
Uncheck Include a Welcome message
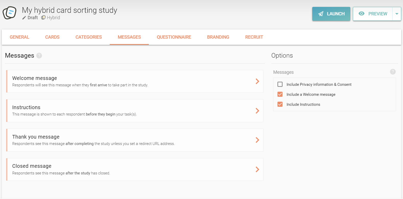[x=280, y=94]
